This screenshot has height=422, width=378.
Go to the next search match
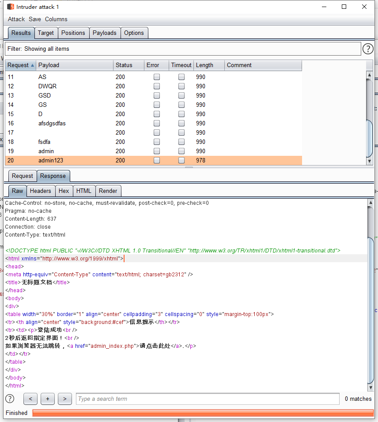coord(65,399)
